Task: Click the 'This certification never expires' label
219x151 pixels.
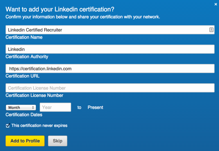Action: (39, 125)
